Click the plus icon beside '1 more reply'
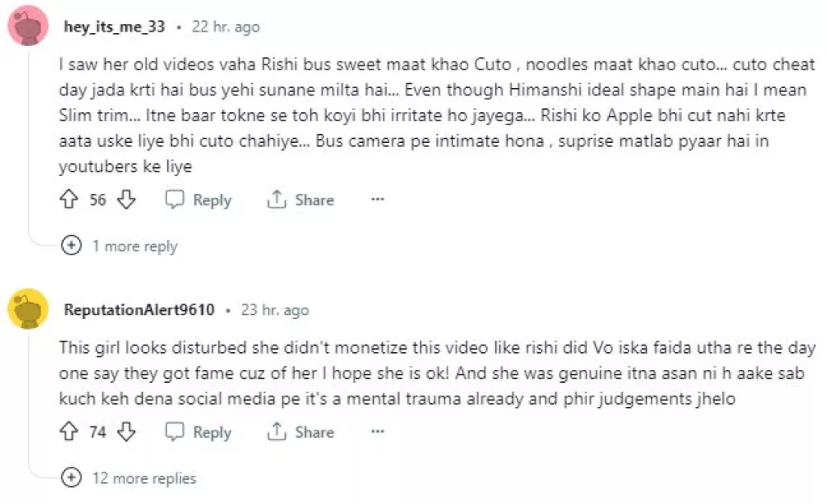The image size is (827, 504). [71, 246]
